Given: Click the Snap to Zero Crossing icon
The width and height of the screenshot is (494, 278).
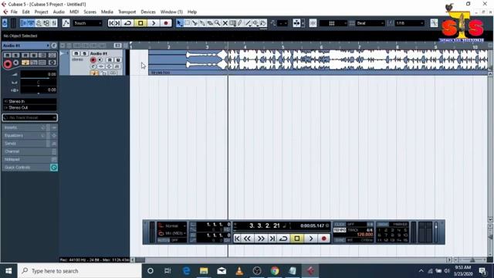Looking at the screenshot, I should pyautogui.click(x=434, y=23).
